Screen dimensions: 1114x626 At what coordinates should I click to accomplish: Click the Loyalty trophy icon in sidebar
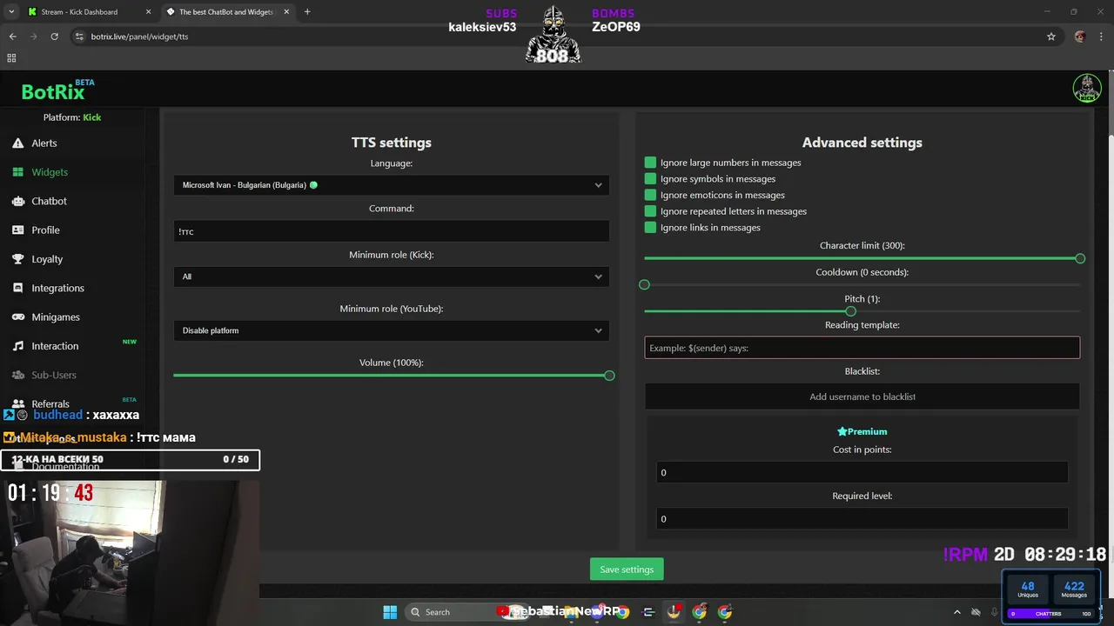(x=18, y=259)
